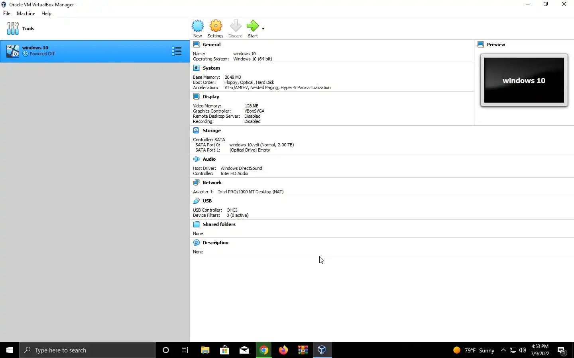
Task: Click the VBoxSVGA graphics controller value
Action: coord(254,111)
